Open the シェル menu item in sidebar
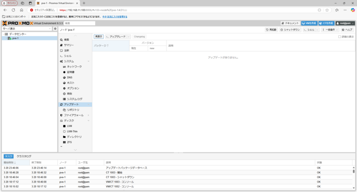 [75, 56]
